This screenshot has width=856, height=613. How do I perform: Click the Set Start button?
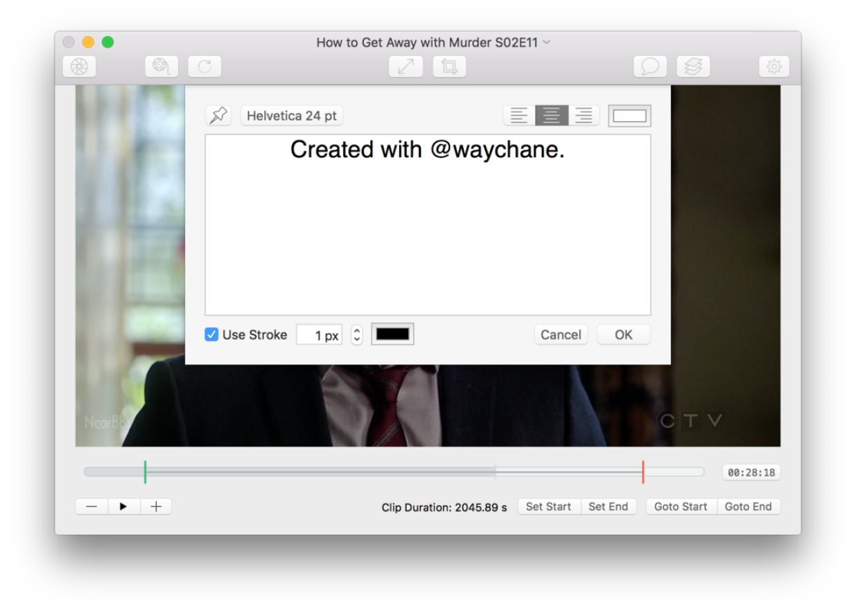549,507
